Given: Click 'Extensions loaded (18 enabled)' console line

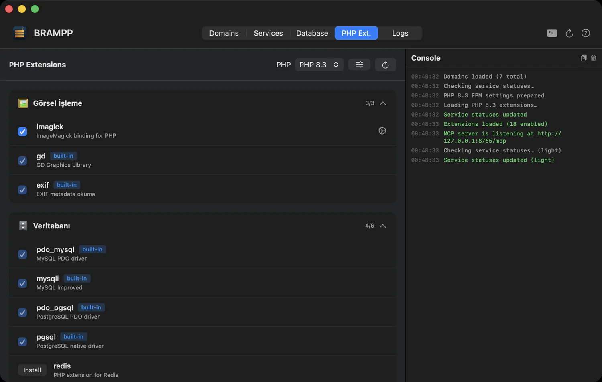Looking at the screenshot, I should (495, 124).
